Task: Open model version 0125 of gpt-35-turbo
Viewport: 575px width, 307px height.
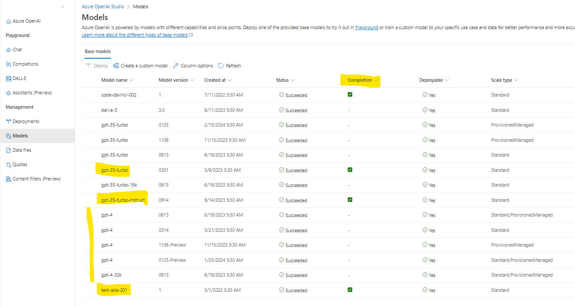Action: (163, 125)
